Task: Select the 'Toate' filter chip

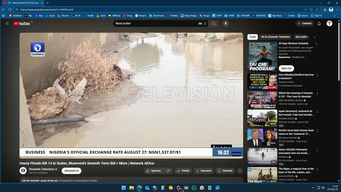Action: [253, 37]
